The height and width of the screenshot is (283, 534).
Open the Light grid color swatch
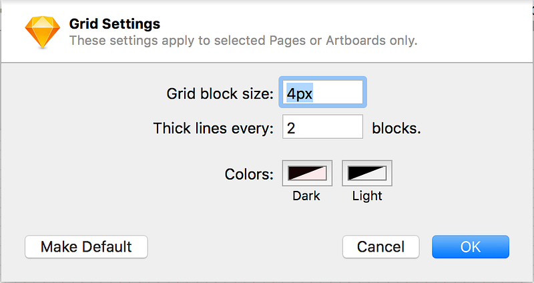[367, 174]
